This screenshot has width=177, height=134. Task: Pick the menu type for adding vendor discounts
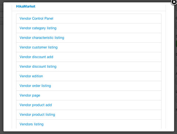pyautogui.click(x=37, y=57)
